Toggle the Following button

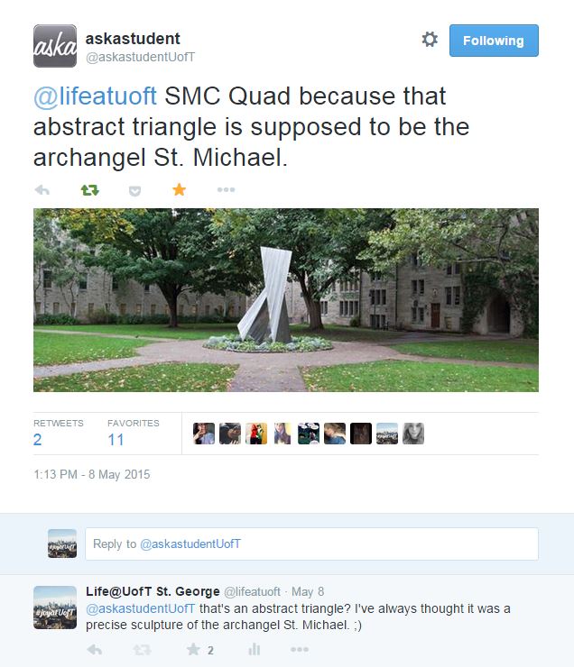tap(494, 41)
